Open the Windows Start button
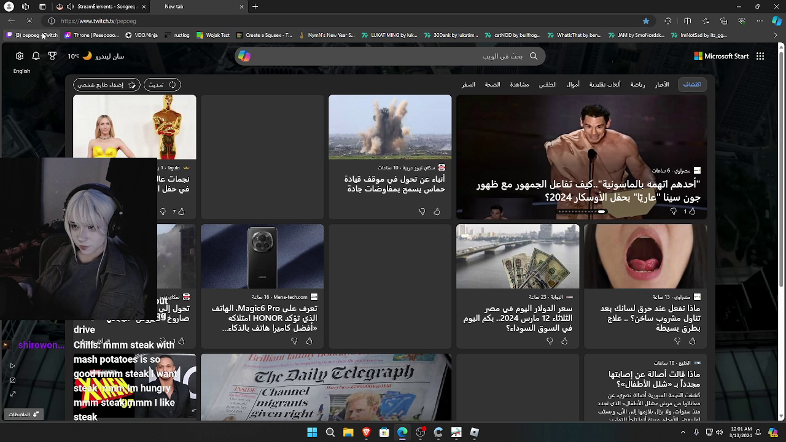The image size is (786, 442). coord(312,432)
